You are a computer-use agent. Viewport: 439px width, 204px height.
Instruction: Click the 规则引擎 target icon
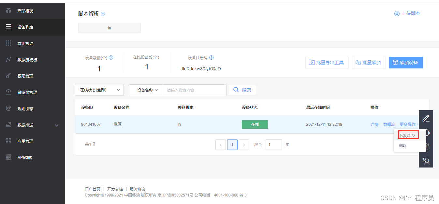point(9,108)
